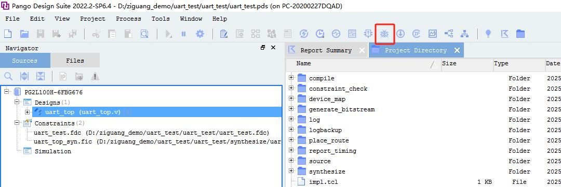The width and height of the screenshot is (561, 187).
Task: Click Navigator expand-all arrows icon
Action: tap(24, 76)
